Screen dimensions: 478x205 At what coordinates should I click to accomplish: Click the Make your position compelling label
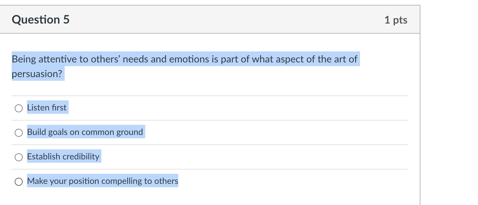click(x=102, y=181)
